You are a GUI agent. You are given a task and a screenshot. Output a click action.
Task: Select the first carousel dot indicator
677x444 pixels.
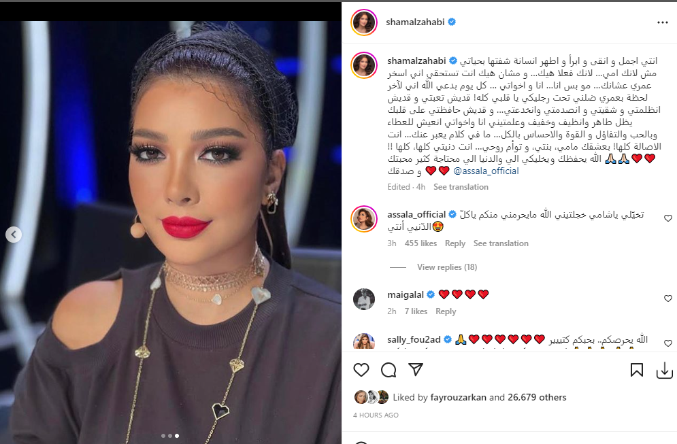click(163, 436)
